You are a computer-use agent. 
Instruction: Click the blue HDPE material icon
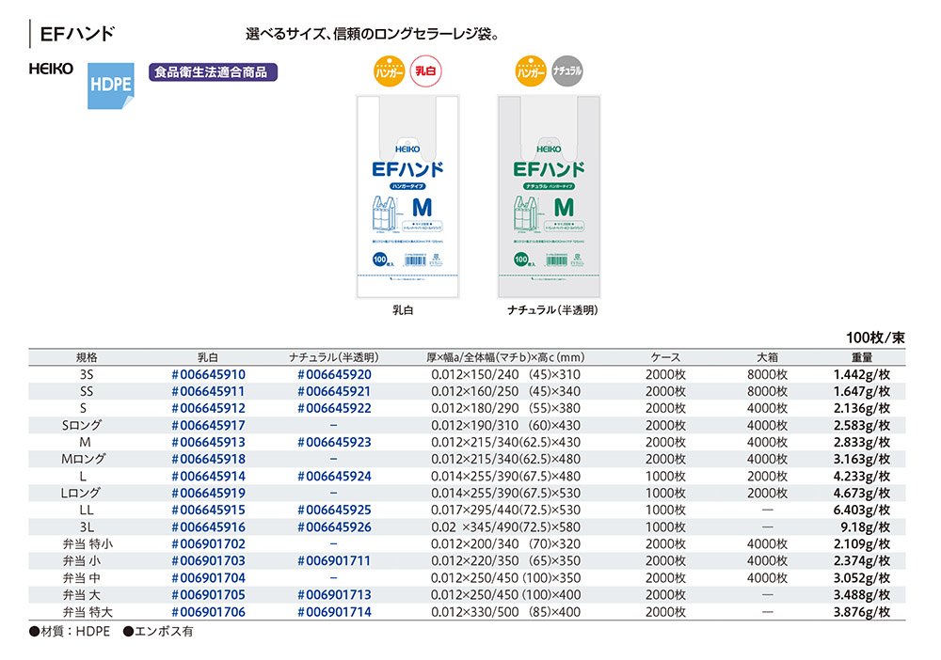click(x=111, y=86)
